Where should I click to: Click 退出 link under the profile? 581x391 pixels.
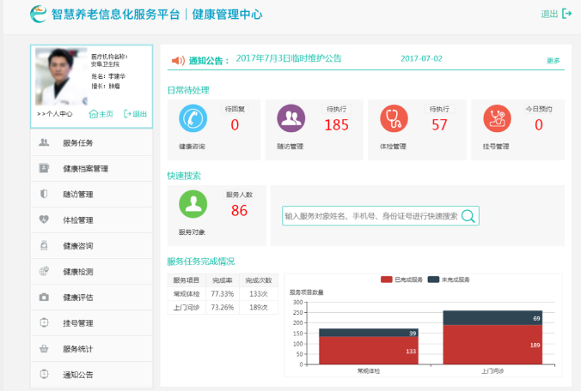pos(135,114)
